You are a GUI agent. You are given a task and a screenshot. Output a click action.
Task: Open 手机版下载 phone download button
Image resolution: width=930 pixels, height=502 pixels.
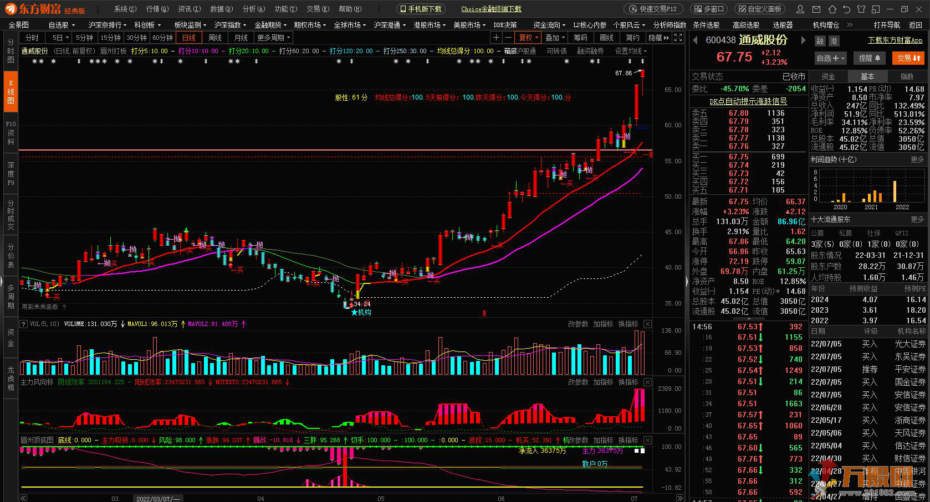pos(421,9)
